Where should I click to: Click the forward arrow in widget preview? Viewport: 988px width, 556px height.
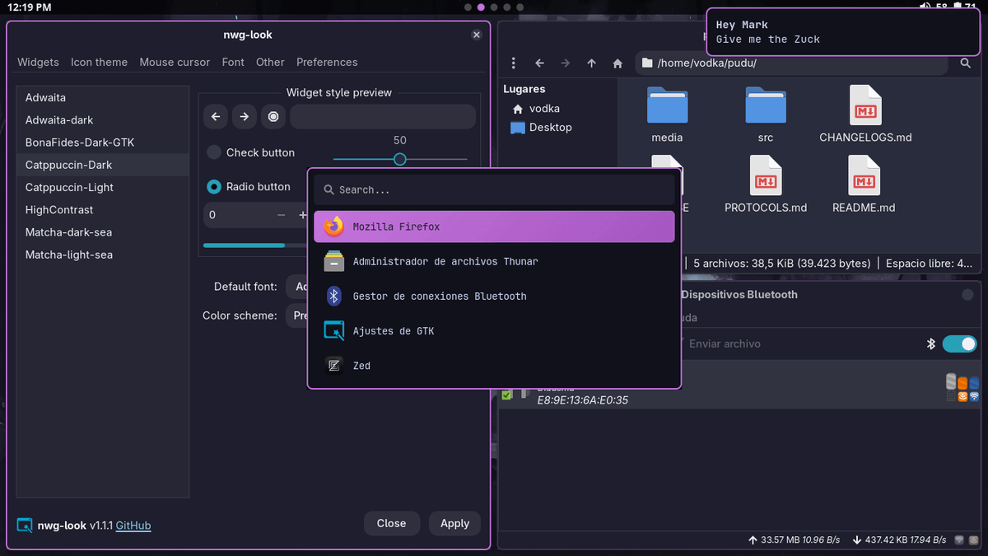(245, 117)
